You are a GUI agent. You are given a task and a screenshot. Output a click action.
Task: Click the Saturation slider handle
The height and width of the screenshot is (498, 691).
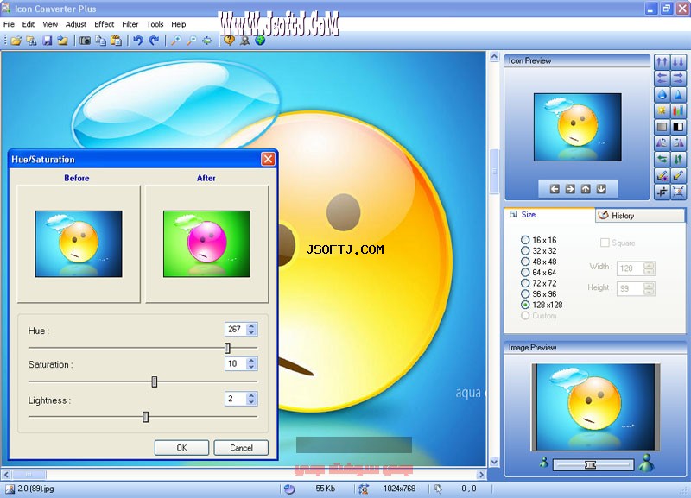[155, 381]
